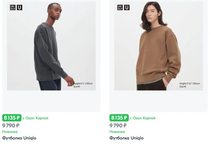
Task: Open the right 'Футболка Uniqlo' product title
Action: point(127,138)
